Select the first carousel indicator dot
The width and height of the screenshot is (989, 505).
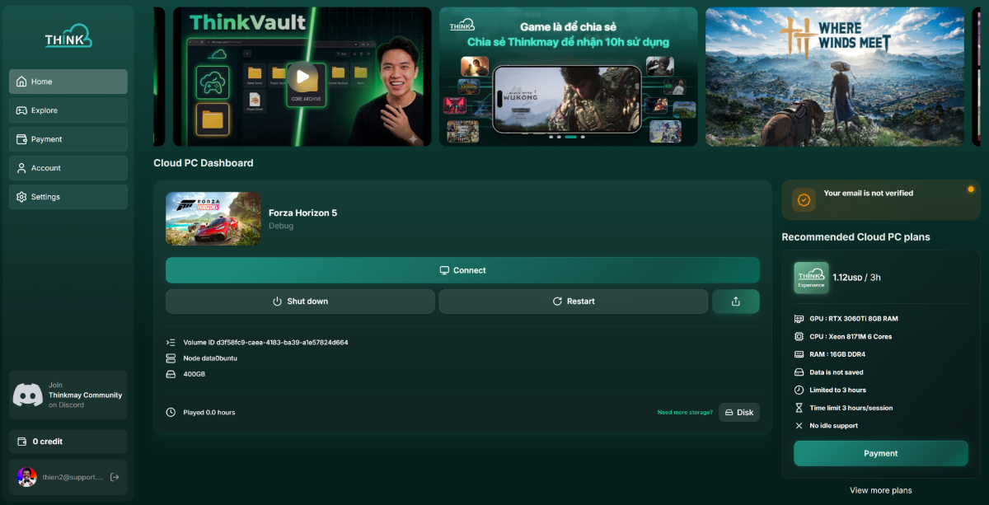pyautogui.click(x=551, y=136)
